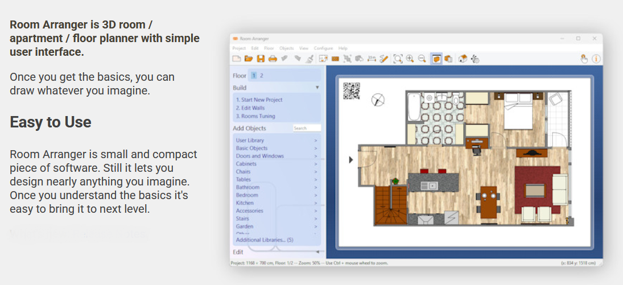The height and width of the screenshot is (285, 623).
Task: Click the stacked boxes view icon
Action: point(448,59)
